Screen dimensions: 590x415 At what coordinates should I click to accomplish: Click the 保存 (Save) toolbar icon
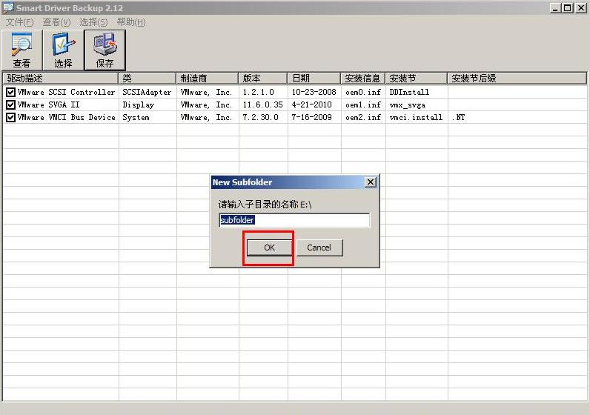[105, 50]
